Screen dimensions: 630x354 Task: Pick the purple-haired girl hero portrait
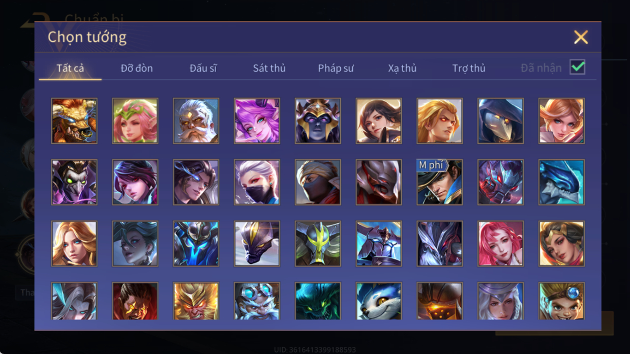pos(257,121)
